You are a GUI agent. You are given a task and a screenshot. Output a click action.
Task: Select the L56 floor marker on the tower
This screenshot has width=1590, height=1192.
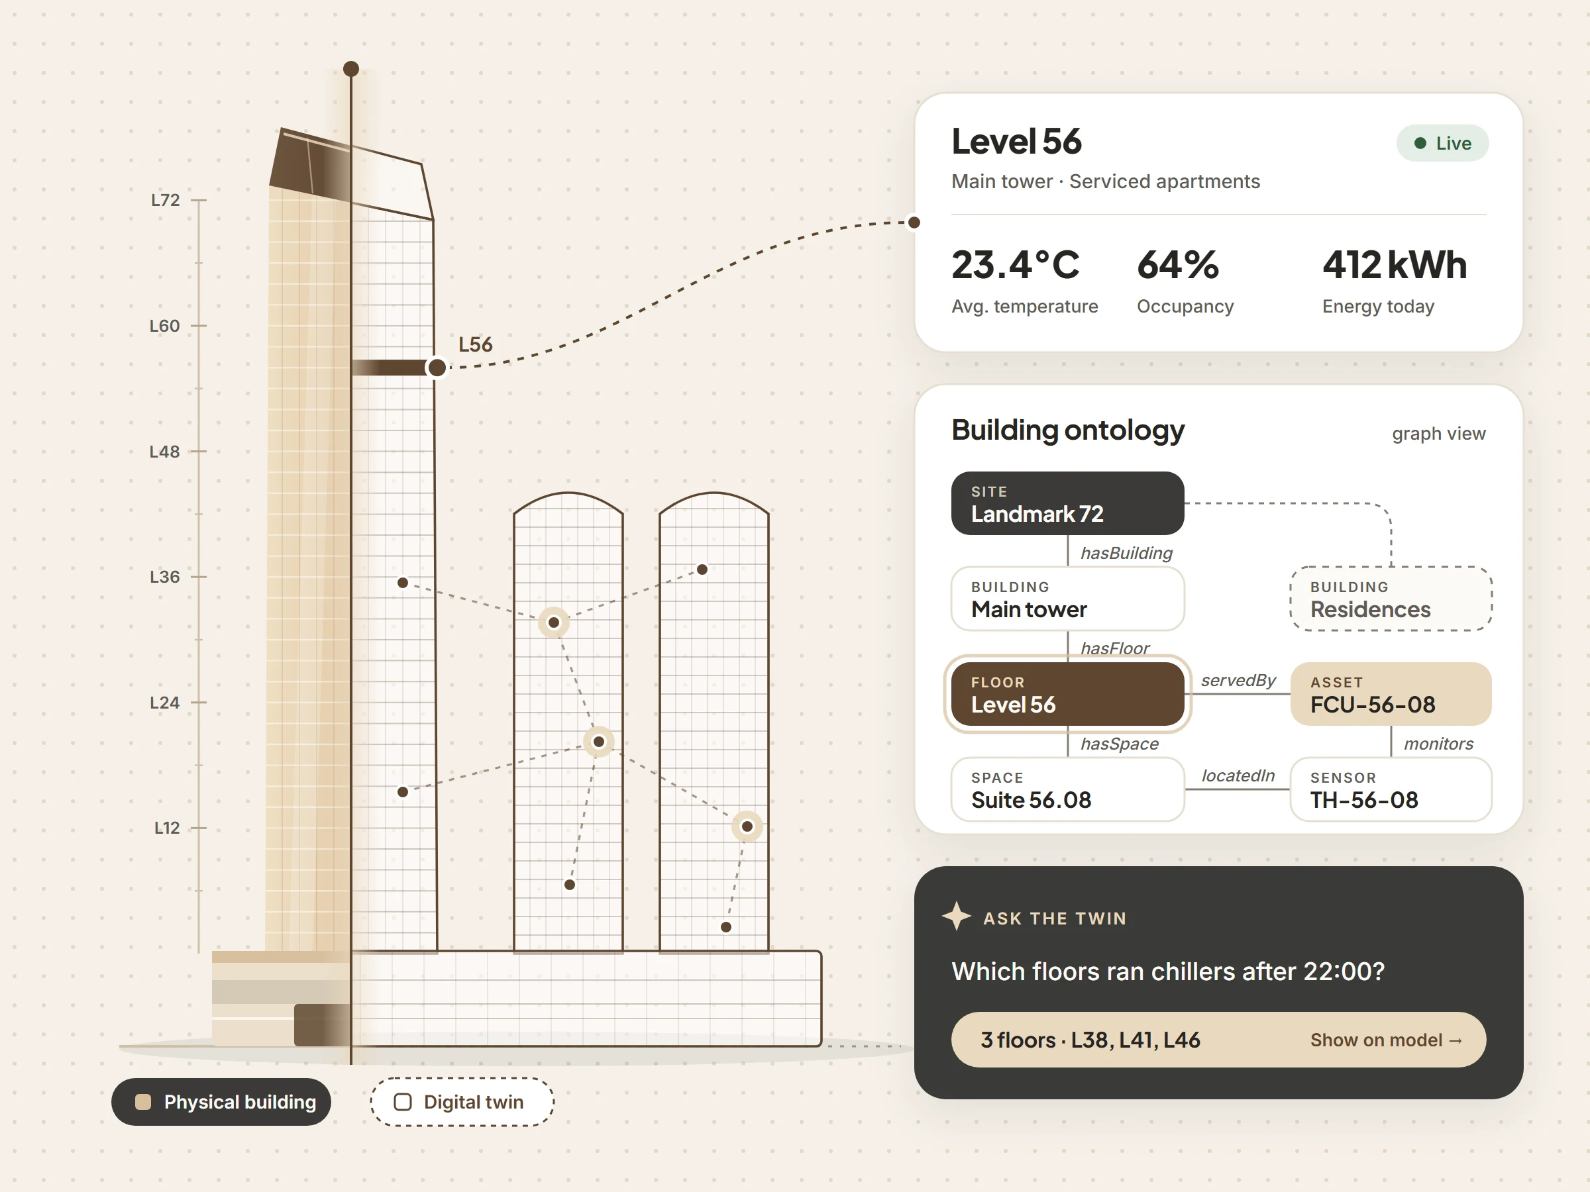click(x=437, y=367)
